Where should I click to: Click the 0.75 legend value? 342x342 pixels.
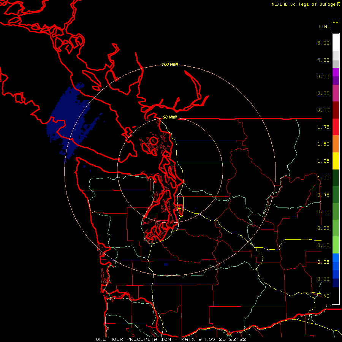click(x=323, y=195)
